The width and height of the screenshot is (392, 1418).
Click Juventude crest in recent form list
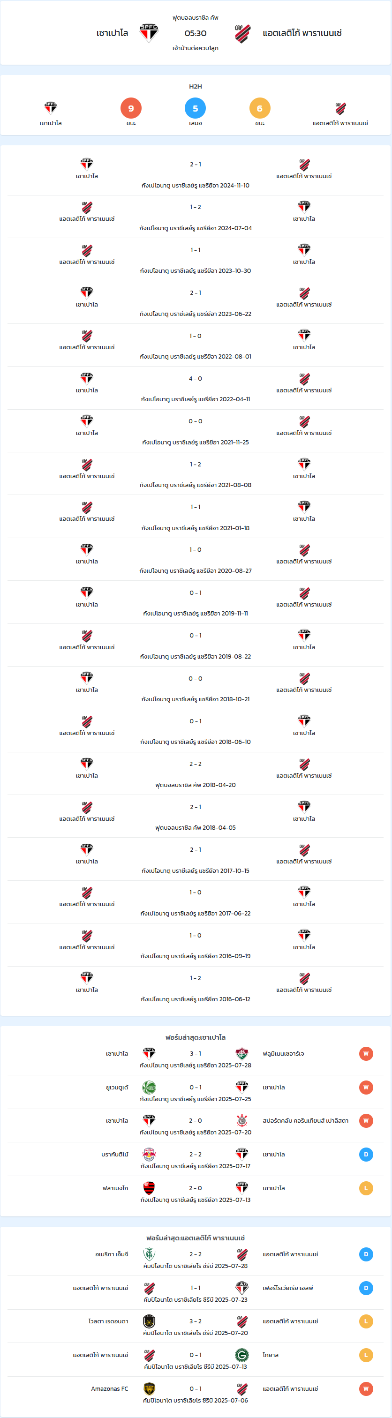[149, 1087]
